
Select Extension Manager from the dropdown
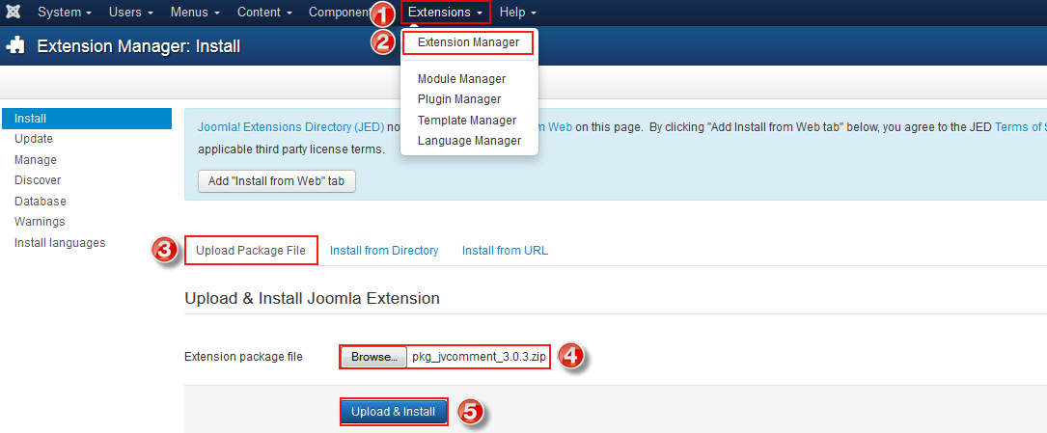tap(468, 42)
